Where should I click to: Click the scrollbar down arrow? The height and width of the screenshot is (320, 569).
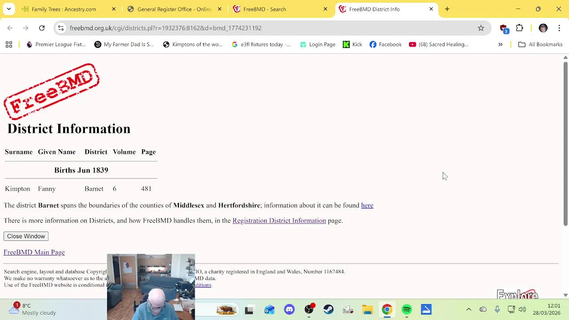click(565, 295)
